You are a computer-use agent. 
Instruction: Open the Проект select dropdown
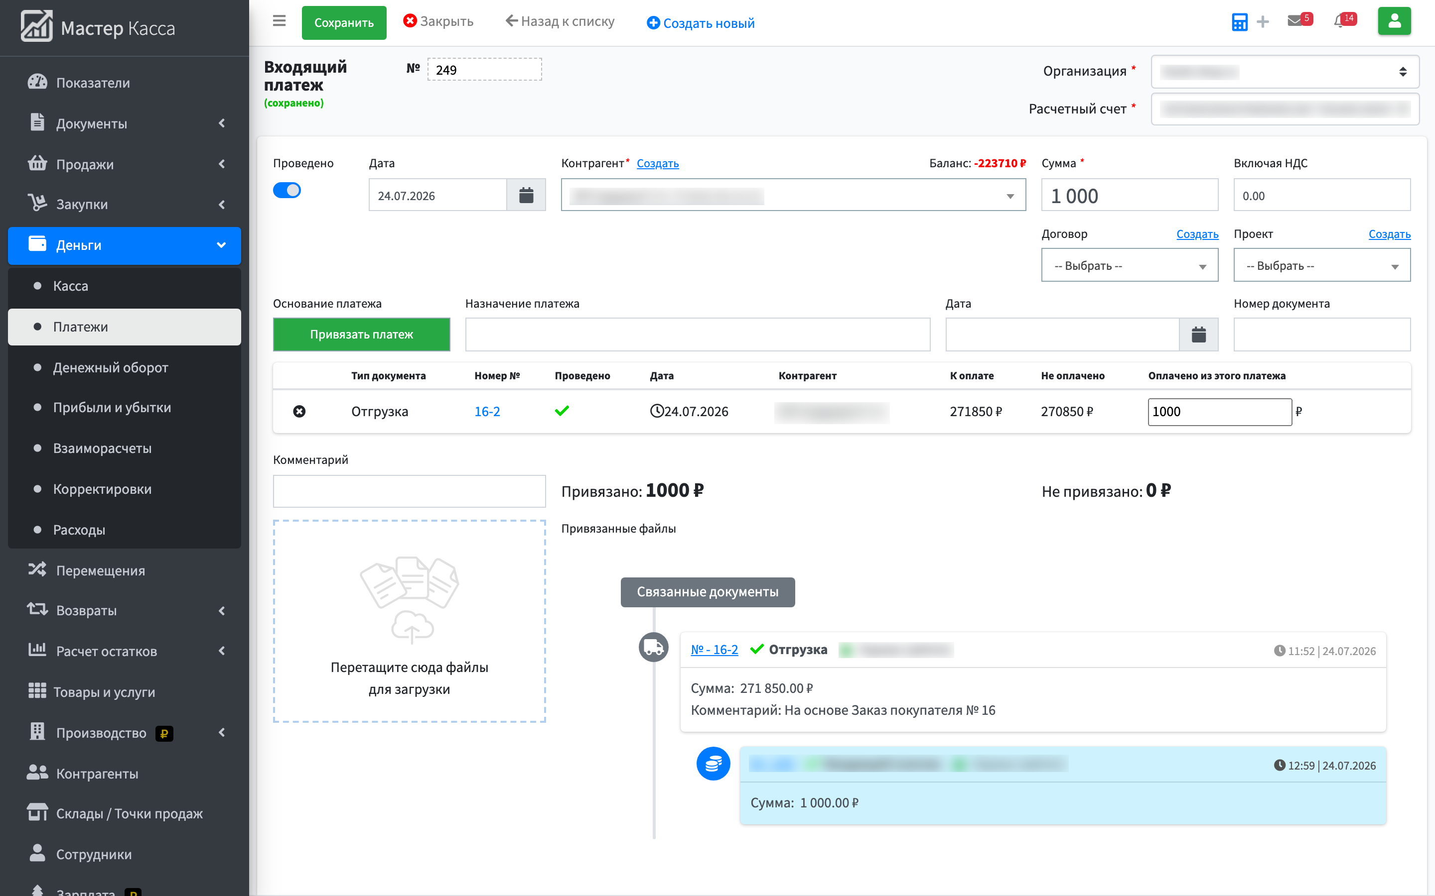1322,265
